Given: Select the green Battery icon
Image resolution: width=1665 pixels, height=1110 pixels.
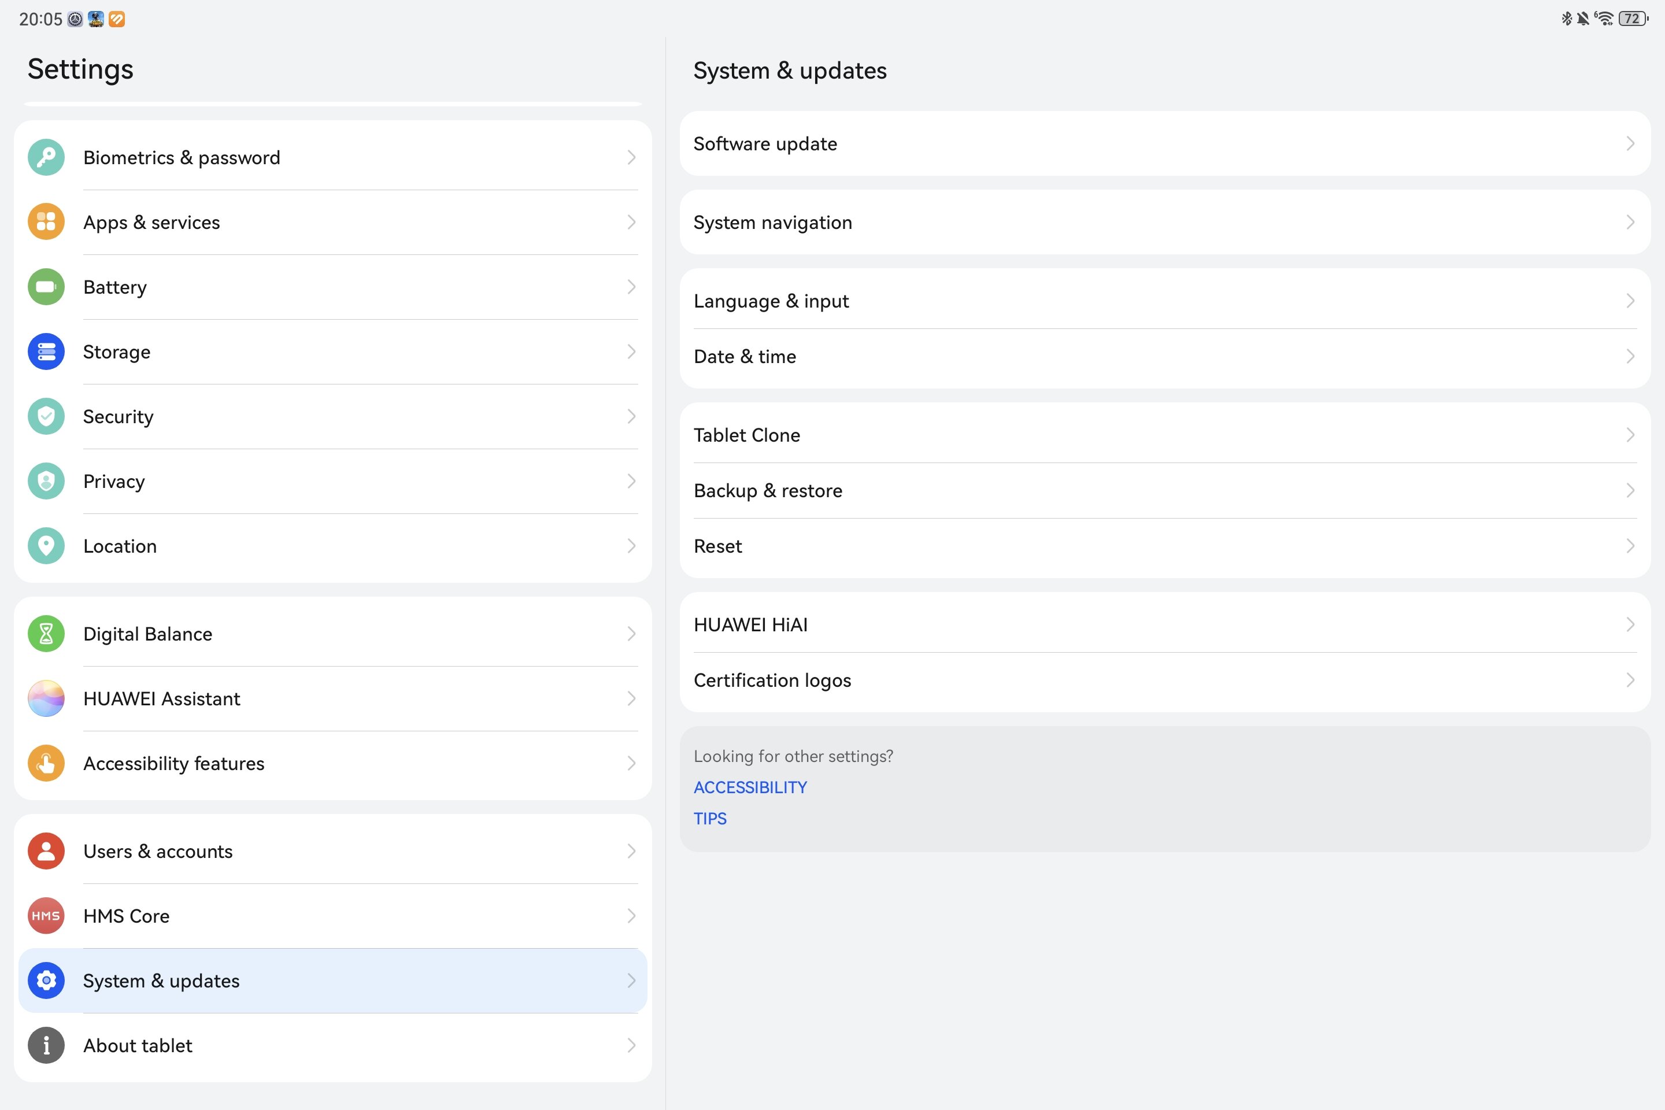Looking at the screenshot, I should [46, 287].
